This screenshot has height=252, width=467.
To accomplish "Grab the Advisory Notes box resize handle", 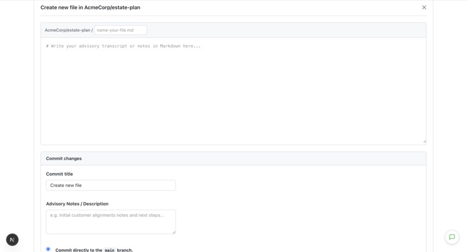I will [174, 232].
